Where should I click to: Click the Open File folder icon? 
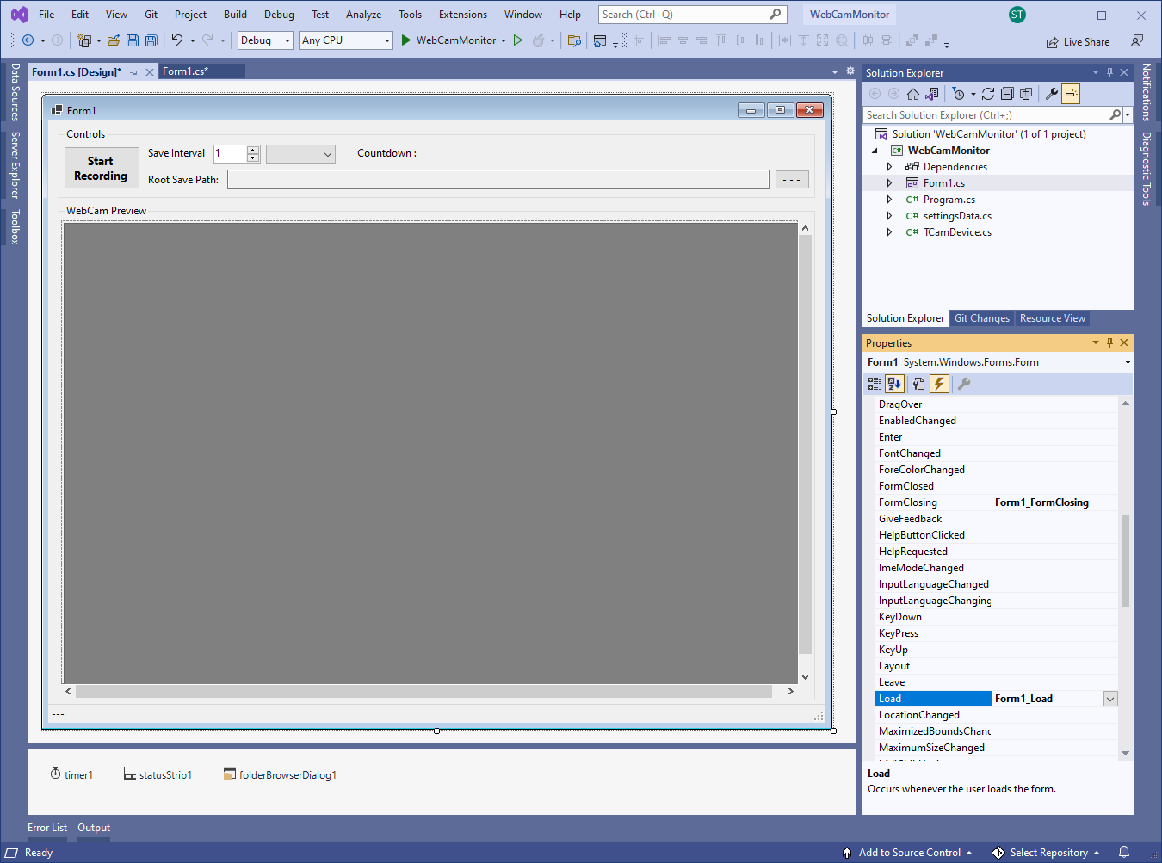coord(113,40)
